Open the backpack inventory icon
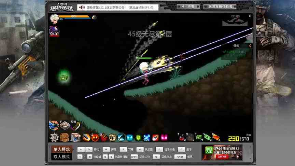The image size is (295, 166). coord(65,137)
